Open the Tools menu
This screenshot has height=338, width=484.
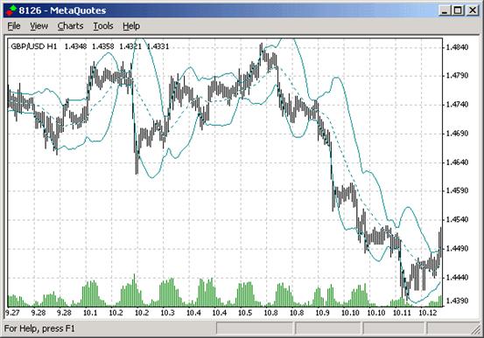[x=103, y=26]
